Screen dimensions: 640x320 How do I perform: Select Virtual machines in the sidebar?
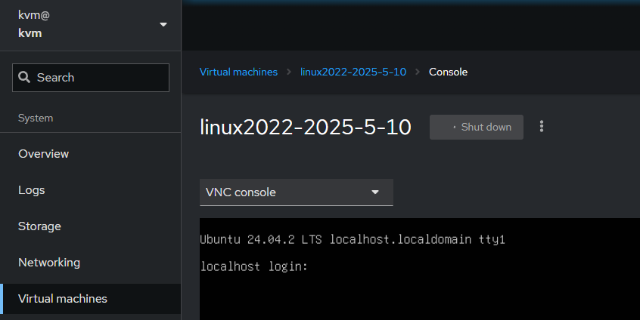[x=90, y=299]
